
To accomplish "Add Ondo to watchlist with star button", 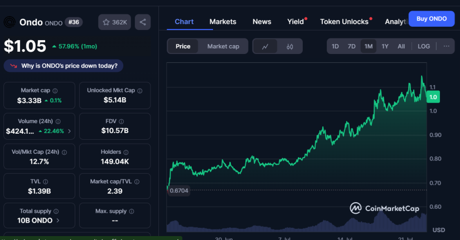I will [114, 22].
